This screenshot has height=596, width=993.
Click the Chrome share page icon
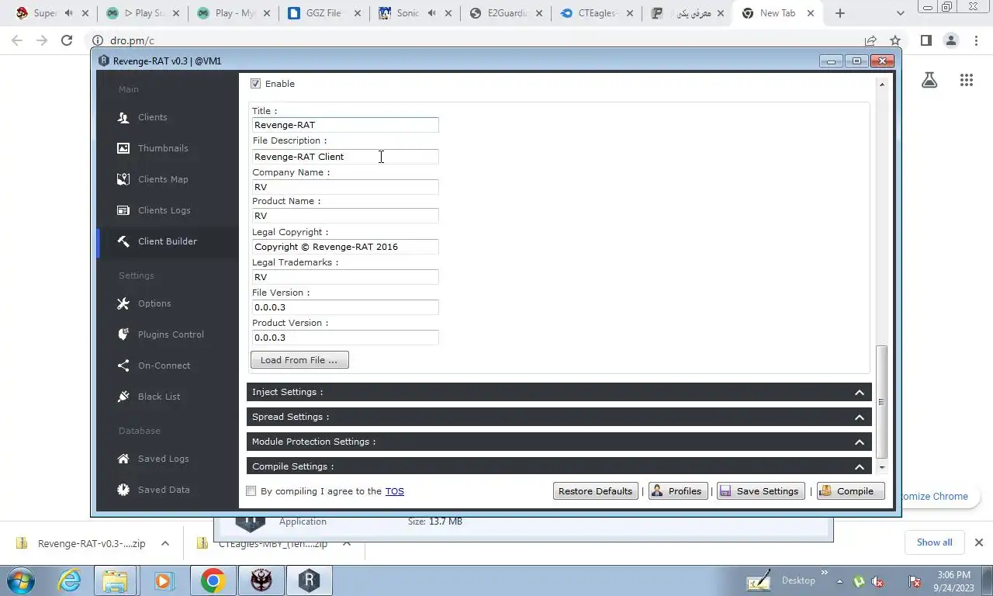coord(870,40)
